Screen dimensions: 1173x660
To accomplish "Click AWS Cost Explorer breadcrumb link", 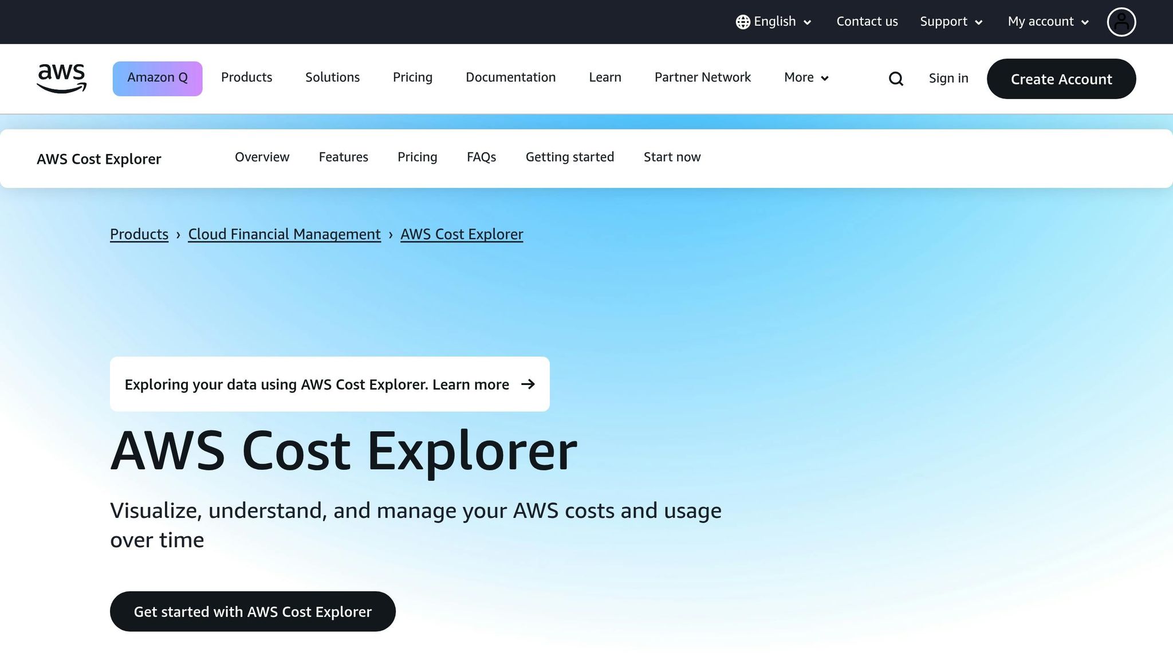I will pyautogui.click(x=462, y=234).
